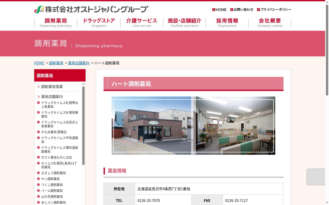Open オスト薬局もみじ台店 sidebar entry
This screenshot has height=205, width=329.
click(57, 157)
